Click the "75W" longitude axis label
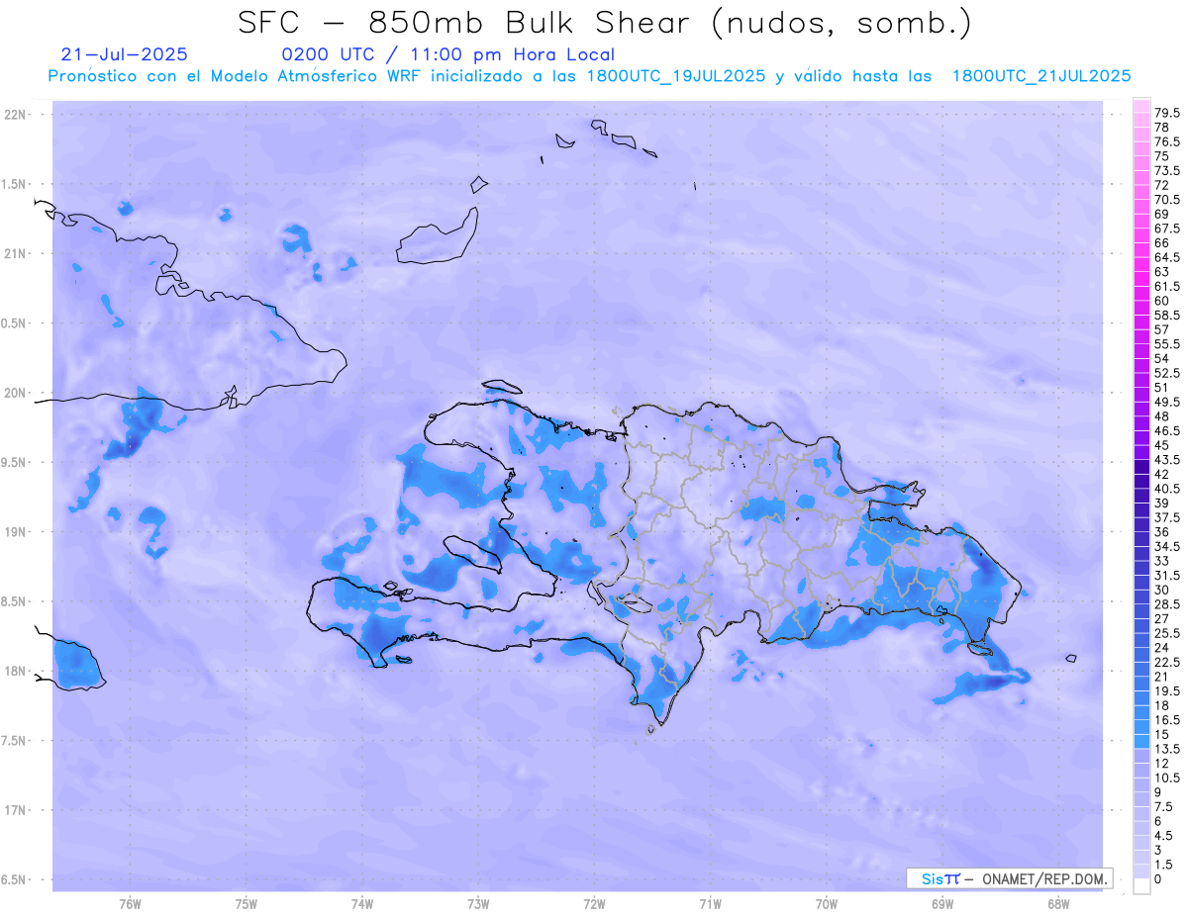This screenshot has height=917, width=1188. pyautogui.click(x=247, y=904)
